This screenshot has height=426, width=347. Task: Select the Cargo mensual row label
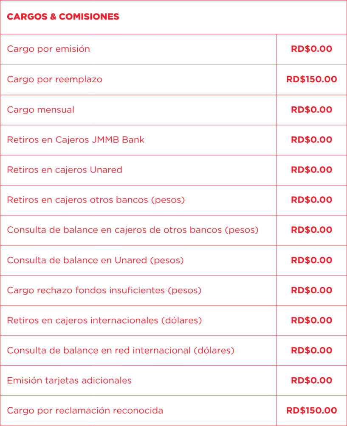[40, 110]
